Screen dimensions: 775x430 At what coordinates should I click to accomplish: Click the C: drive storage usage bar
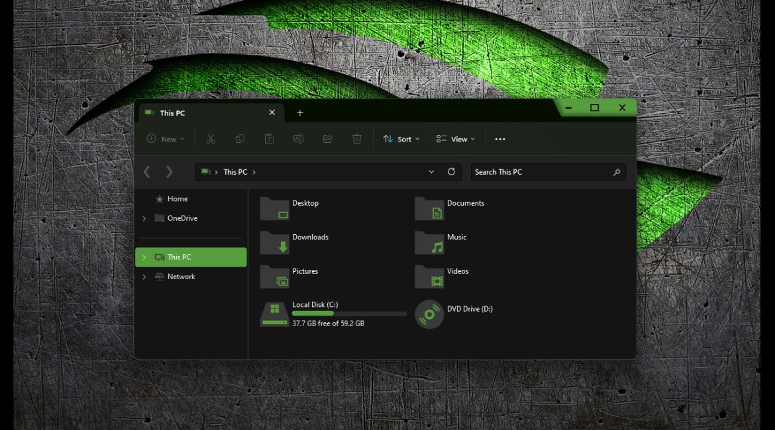349,314
